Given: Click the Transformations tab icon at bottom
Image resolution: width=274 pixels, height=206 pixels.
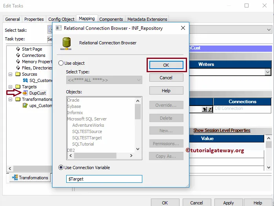Looking at the screenshot, I should 15,177.
